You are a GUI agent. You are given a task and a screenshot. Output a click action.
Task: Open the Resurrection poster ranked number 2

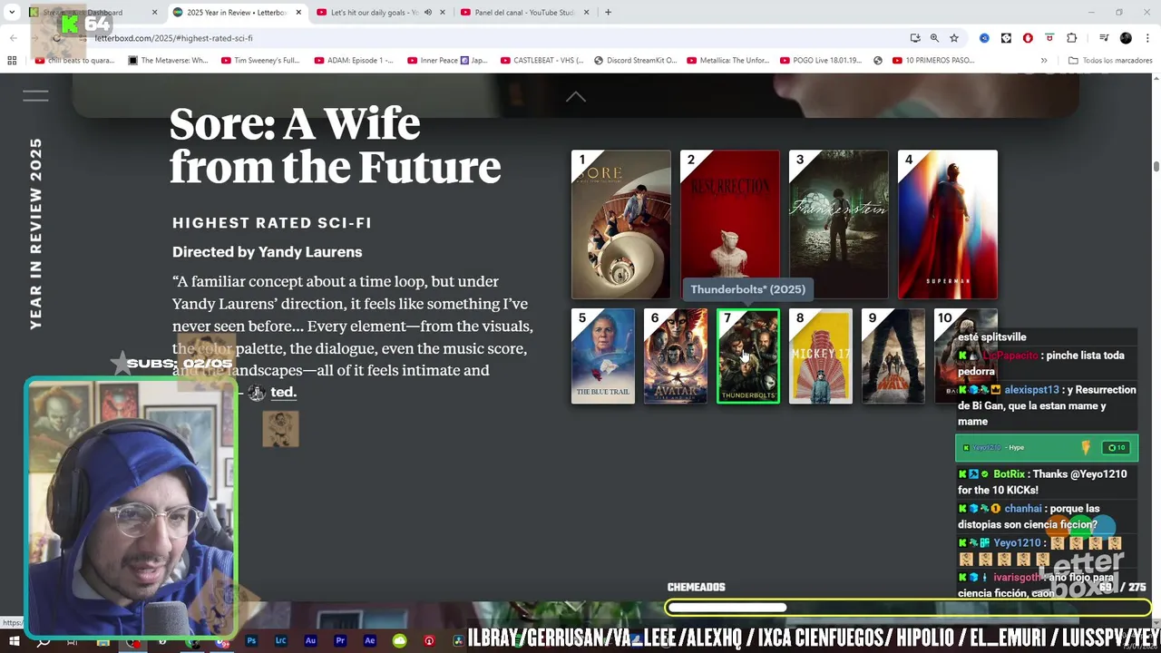[730, 225]
